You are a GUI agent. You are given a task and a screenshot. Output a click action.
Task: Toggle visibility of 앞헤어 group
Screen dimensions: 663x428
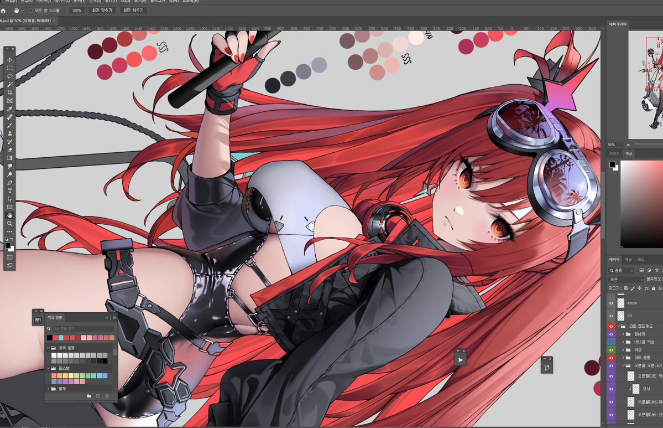[611, 334]
